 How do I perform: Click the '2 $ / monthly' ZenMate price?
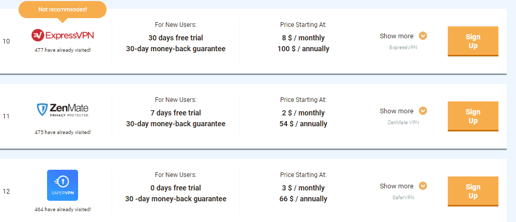coord(303,113)
